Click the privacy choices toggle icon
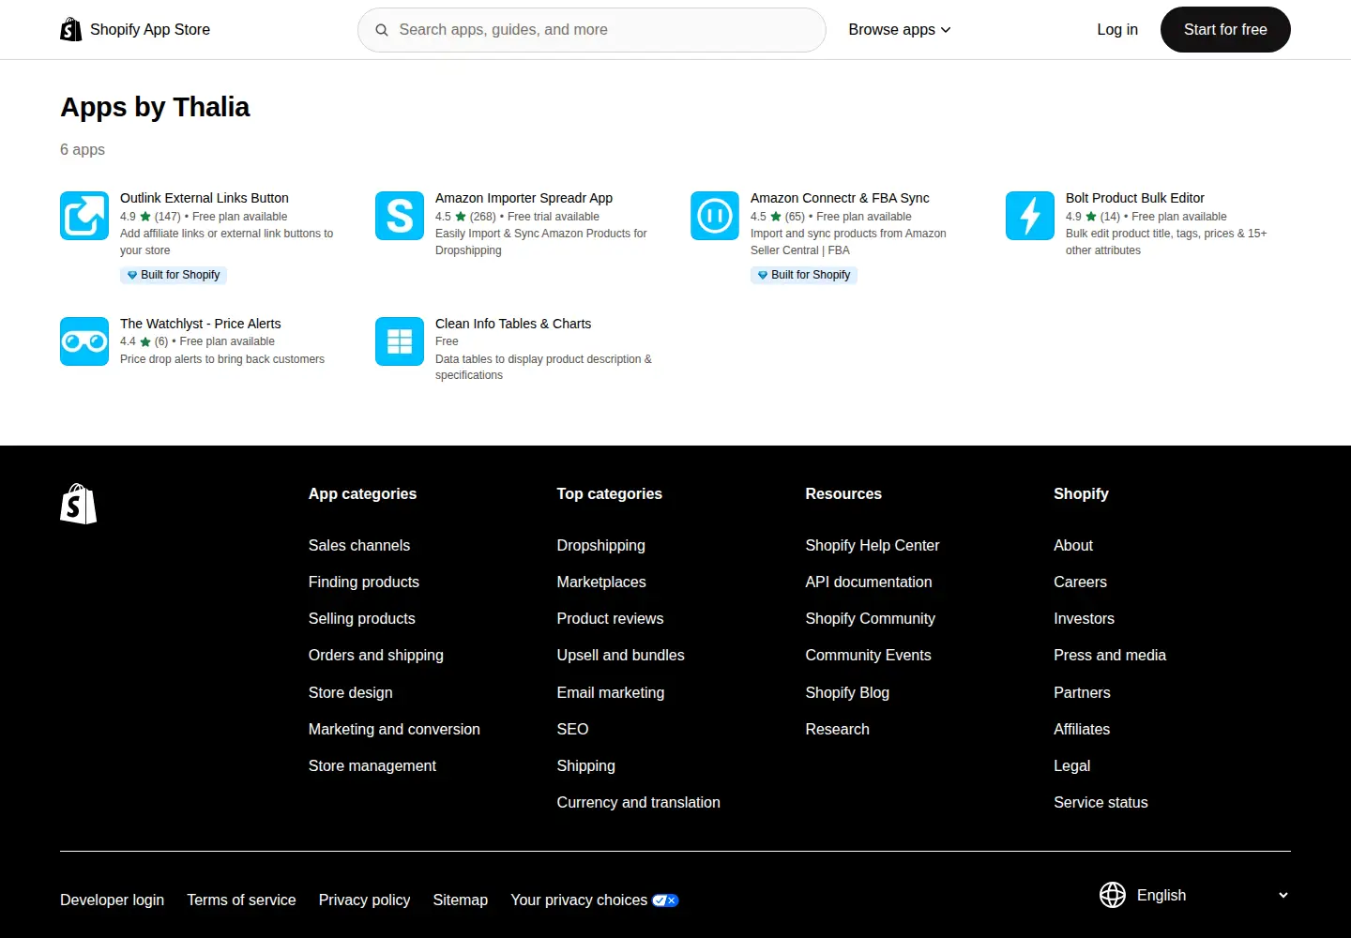 pyautogui.click(x=665, y=900)
